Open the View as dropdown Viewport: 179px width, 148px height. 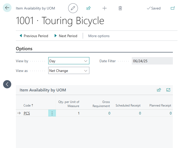point(69,71)
